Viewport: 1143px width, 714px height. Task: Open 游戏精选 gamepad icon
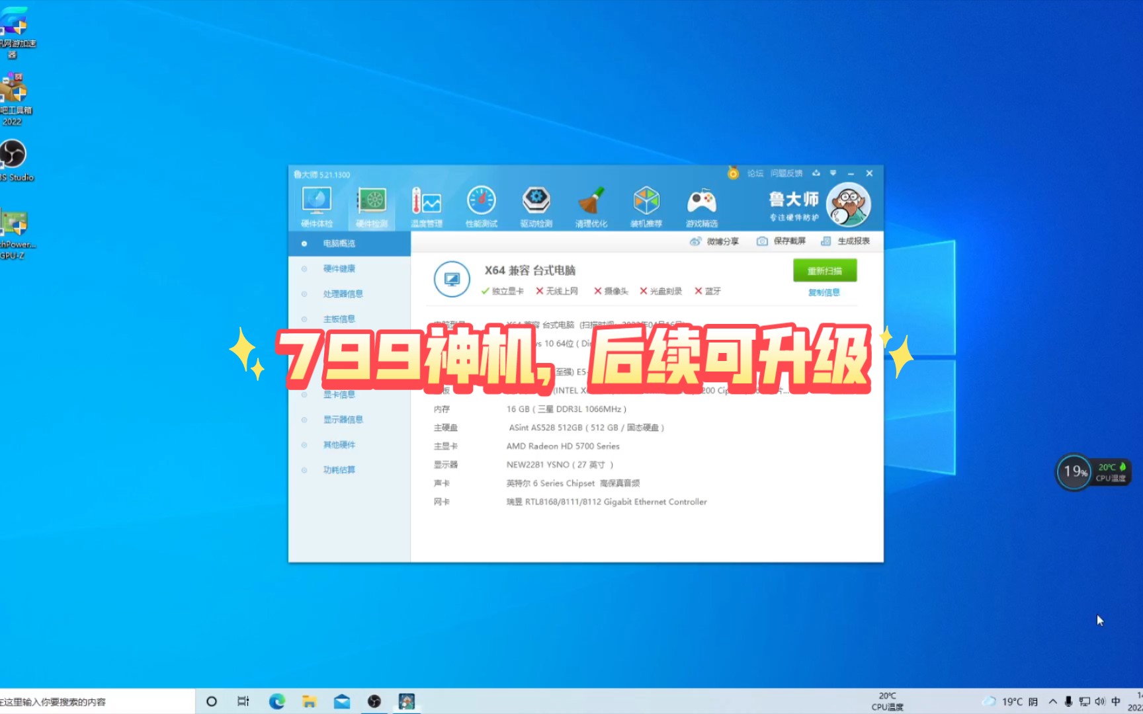(702, 207)
